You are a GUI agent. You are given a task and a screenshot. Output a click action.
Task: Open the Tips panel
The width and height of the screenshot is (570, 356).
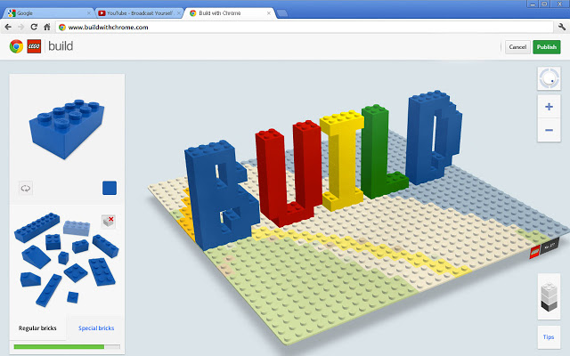pos(549,336)
